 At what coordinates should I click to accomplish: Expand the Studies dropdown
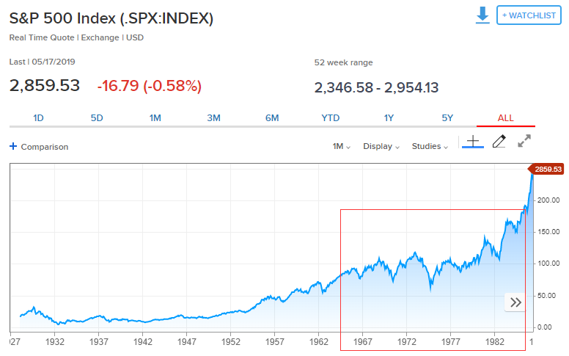coord(430,146)
